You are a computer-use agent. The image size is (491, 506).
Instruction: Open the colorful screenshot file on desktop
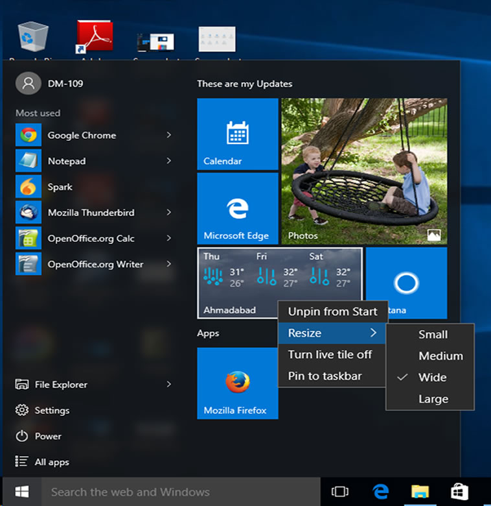pyautogui.click(x=155, y=42)
